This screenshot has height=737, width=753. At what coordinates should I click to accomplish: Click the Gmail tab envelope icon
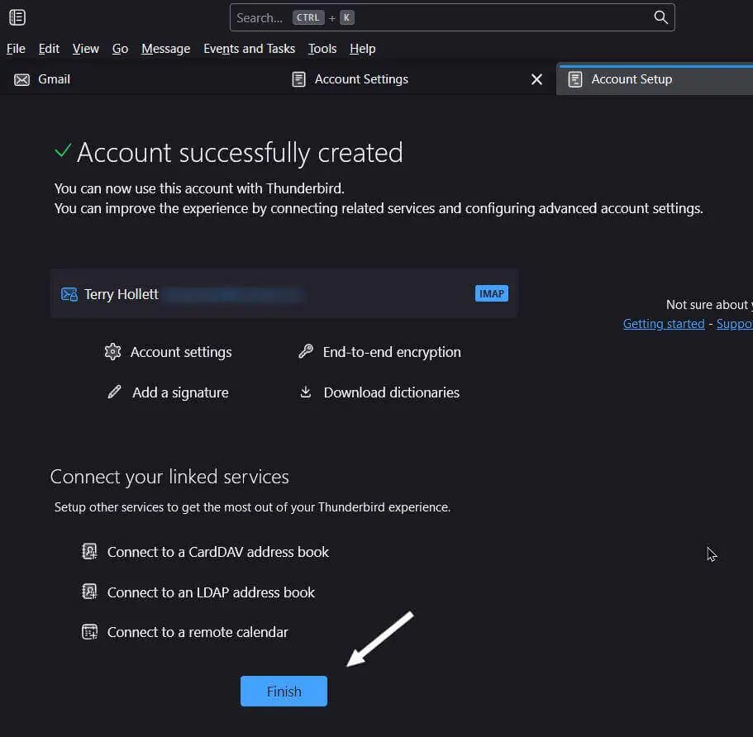(x=21, y=79)
